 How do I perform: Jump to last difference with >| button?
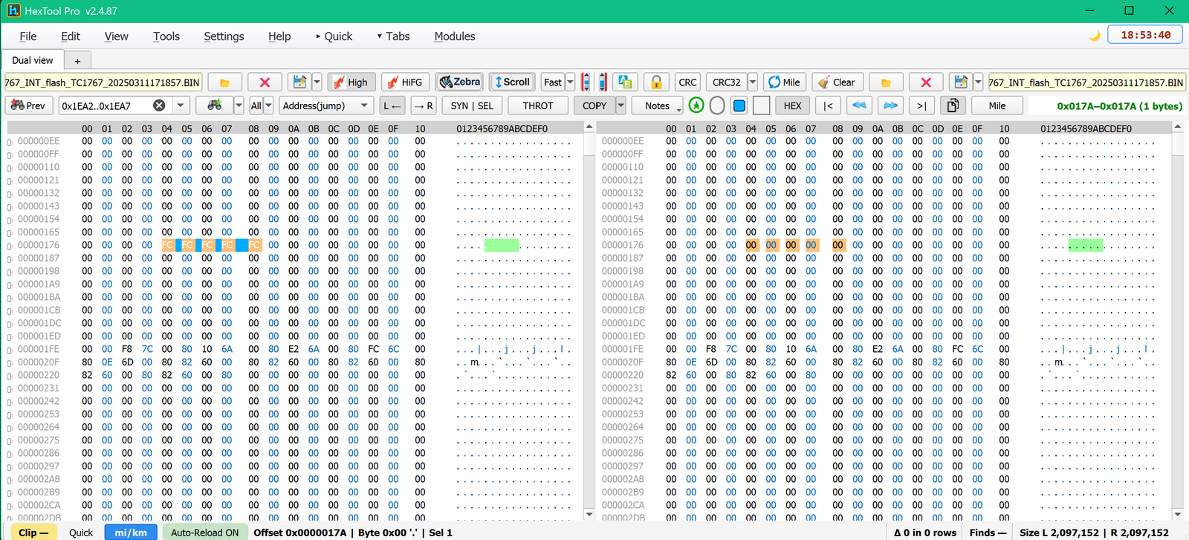921,105
